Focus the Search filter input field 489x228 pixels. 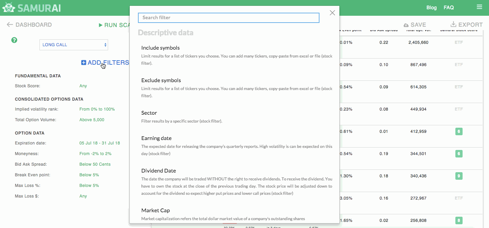pos(229,18)
